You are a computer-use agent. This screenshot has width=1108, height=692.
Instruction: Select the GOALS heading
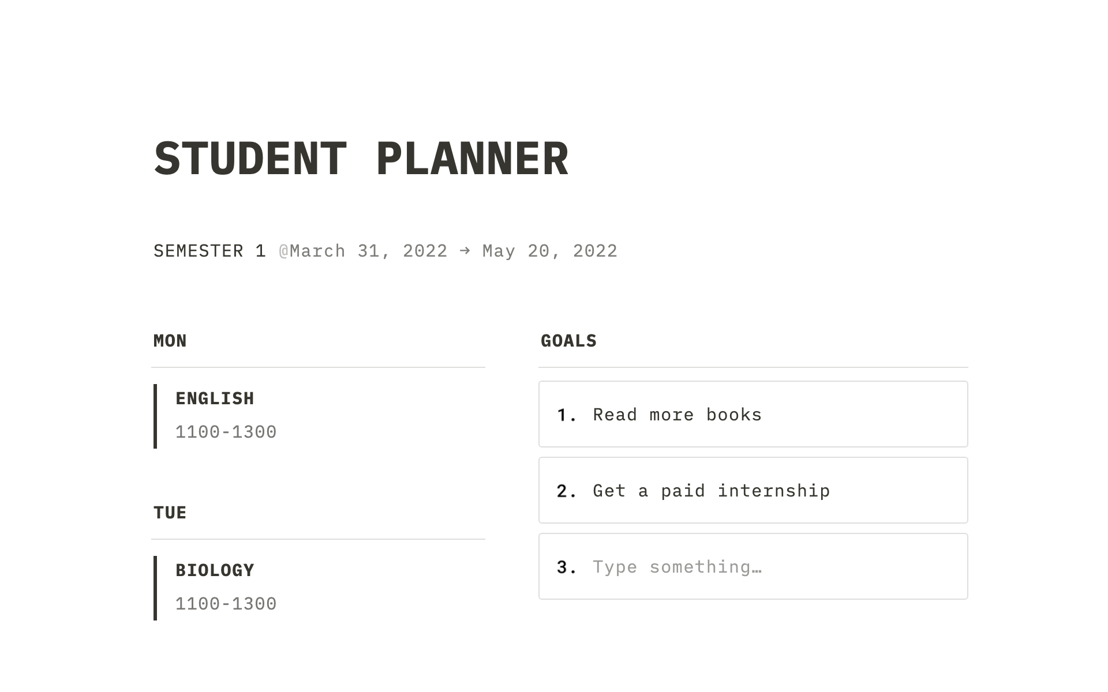(568, 341)
